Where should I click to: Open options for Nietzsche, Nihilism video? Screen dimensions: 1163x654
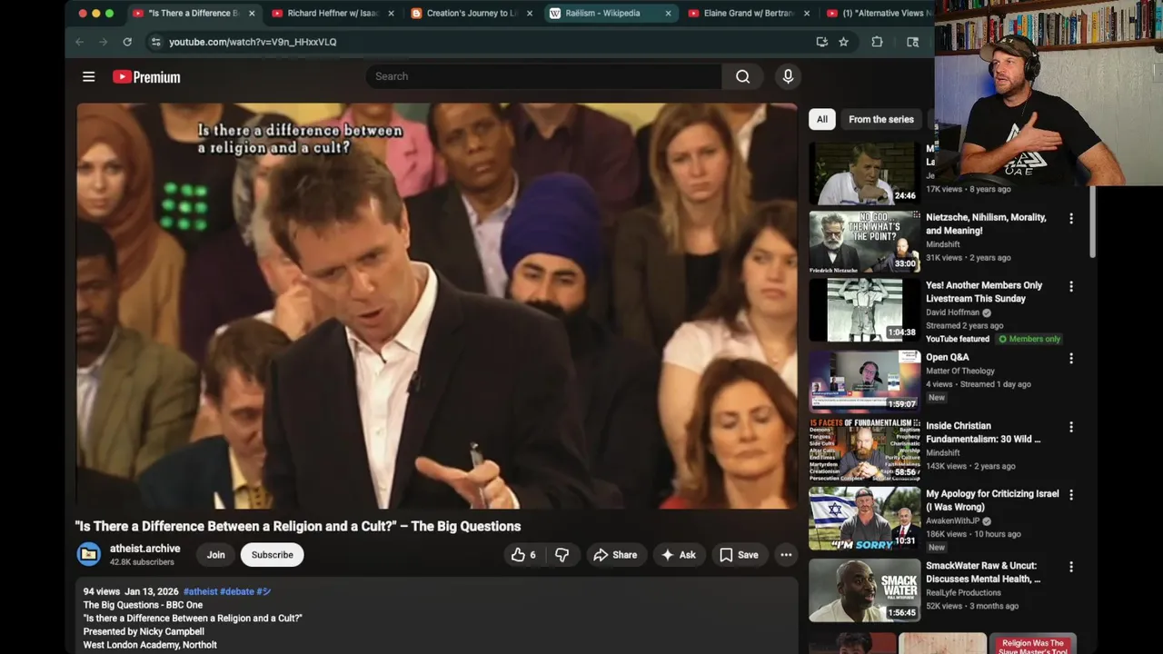[x=1070, y=219]
